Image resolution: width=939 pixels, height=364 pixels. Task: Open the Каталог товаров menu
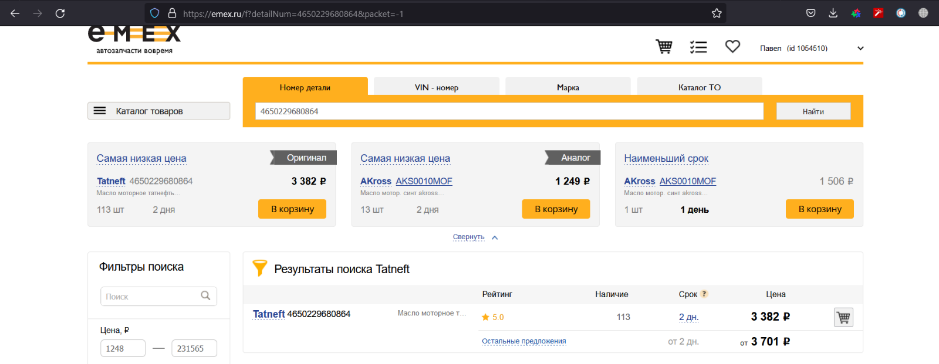click(x=158, y=111)
